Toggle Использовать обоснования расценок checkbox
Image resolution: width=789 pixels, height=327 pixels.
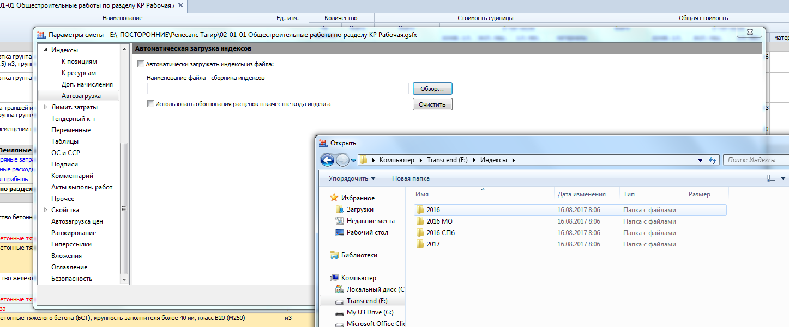tap(151, 104)
